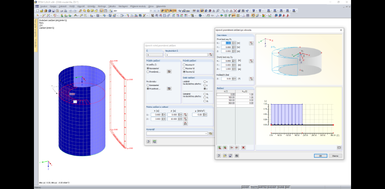Select local load direction z

(x=205, y=88)
